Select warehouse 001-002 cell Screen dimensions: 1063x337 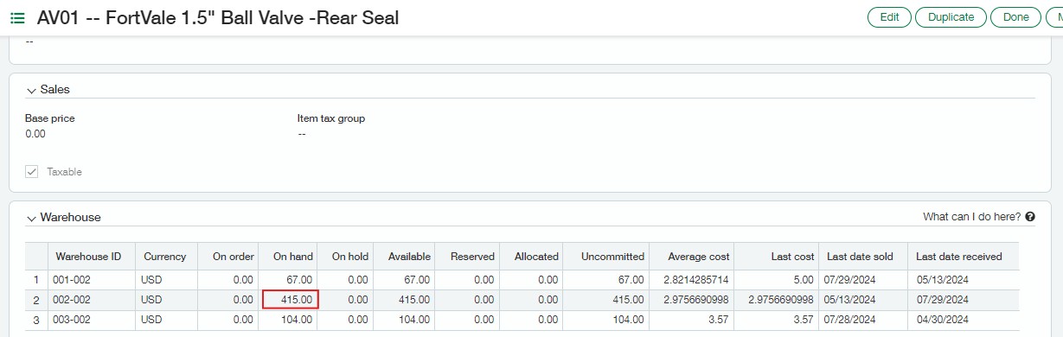click(x=91, y=280)
